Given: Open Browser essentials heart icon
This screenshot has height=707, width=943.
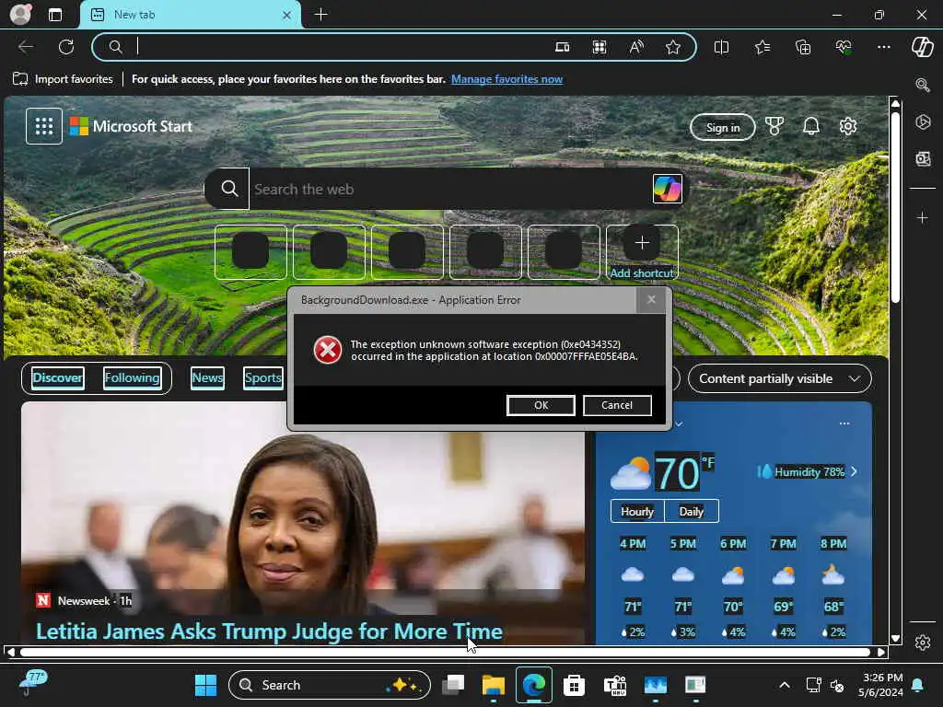Looking at the screenshot, I should [x=844, y=47].
